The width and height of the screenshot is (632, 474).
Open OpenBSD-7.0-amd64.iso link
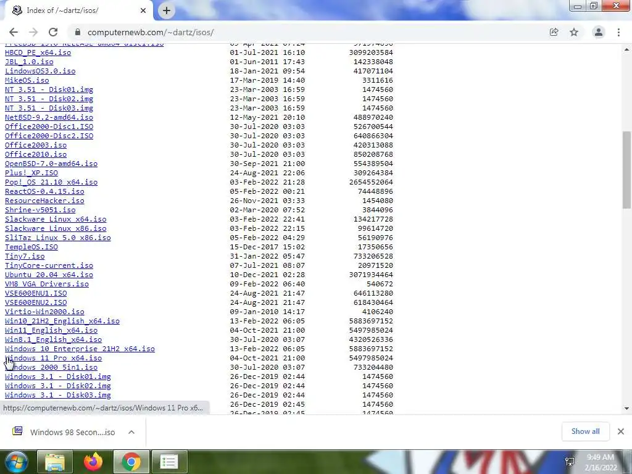pos(51,164)
